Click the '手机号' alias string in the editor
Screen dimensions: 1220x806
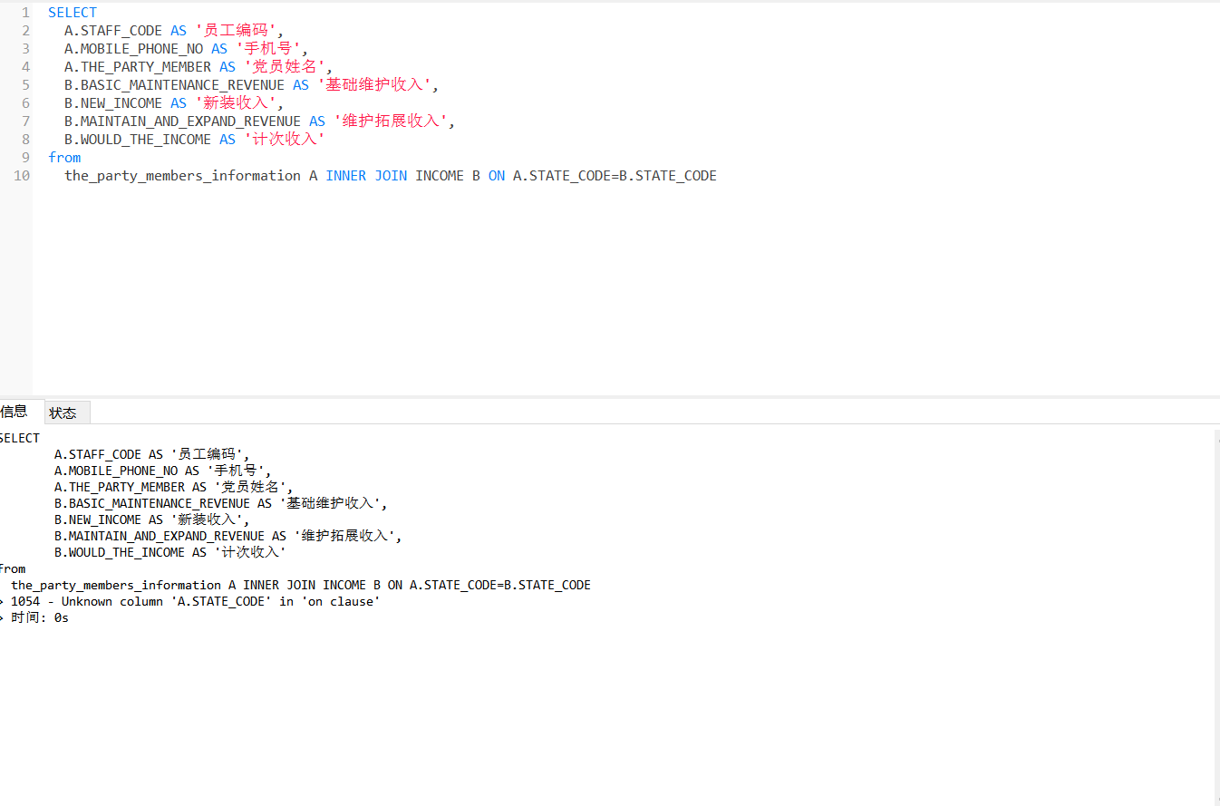click(x=268, y=49)
